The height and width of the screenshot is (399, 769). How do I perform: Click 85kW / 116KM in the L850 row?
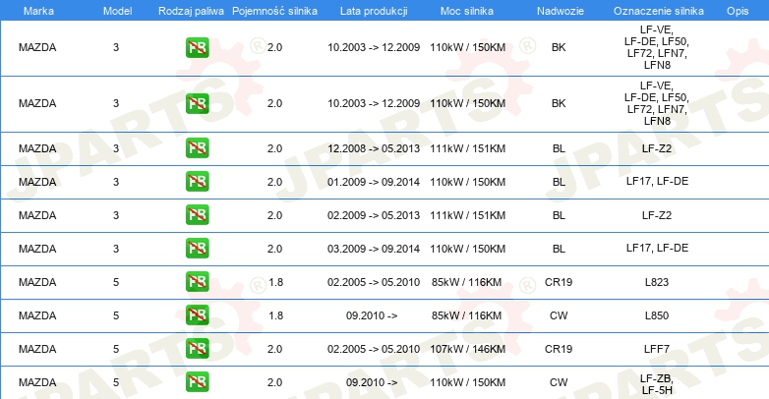pos(466,315)
